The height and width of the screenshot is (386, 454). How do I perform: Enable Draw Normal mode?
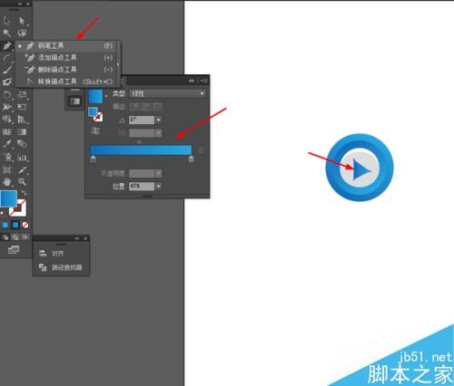point(5,237)
